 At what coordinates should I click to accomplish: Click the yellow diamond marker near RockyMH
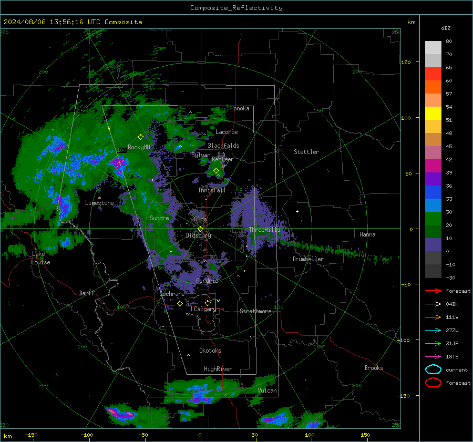[140, 137]
